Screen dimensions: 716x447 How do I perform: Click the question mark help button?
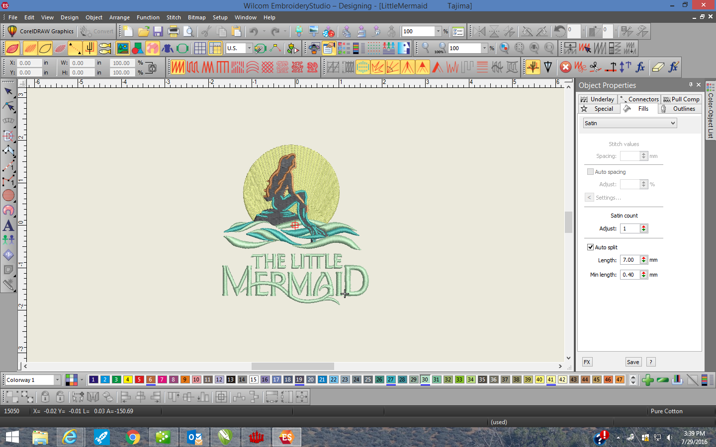click(651, 362)
